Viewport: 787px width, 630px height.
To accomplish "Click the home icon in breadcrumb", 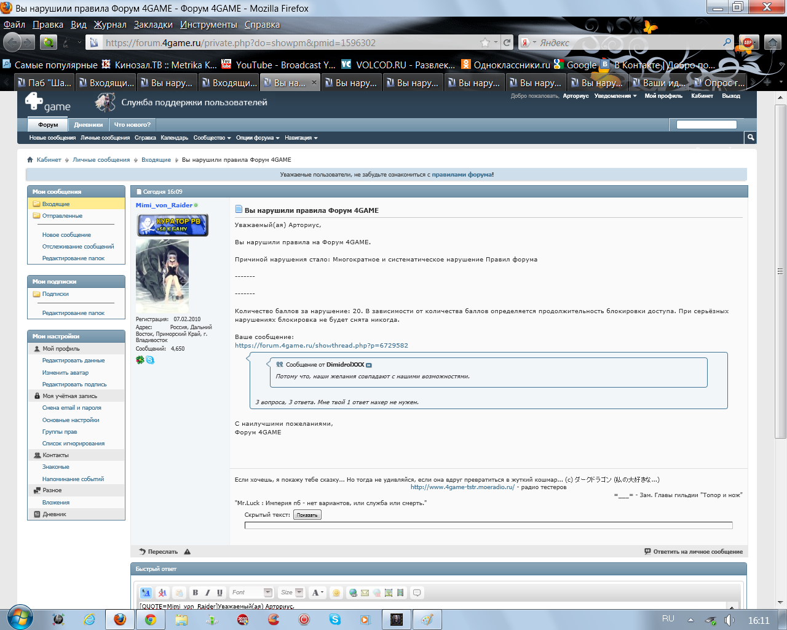I will tap(30, 160).
